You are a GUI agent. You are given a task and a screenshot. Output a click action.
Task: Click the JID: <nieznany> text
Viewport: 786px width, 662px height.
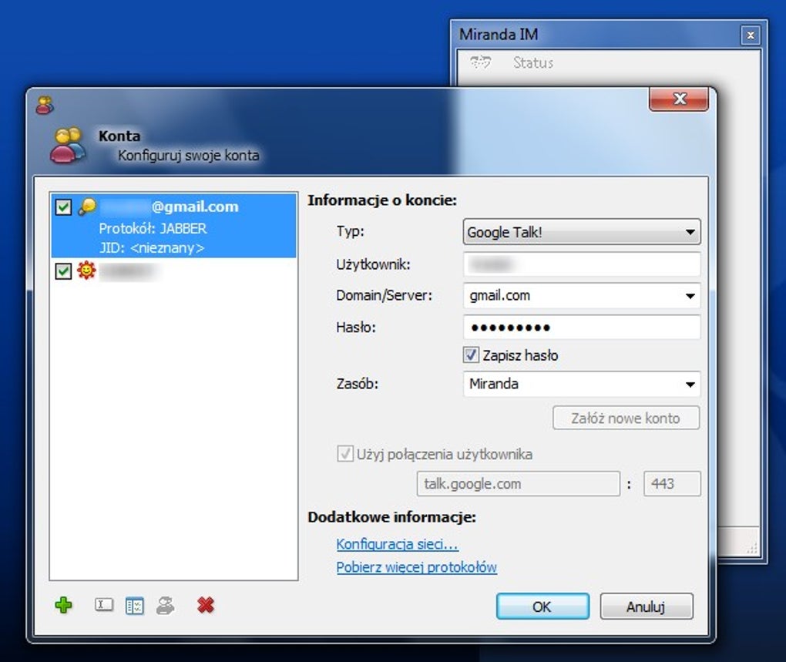[x=152, y=248]
